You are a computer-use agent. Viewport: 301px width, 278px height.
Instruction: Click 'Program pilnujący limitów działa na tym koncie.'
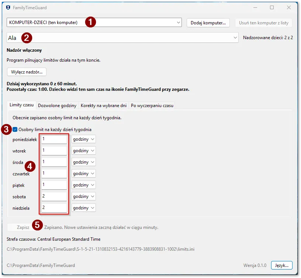click(53, 60)
